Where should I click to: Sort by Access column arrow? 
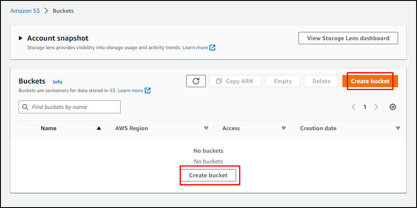pos(283,128)
